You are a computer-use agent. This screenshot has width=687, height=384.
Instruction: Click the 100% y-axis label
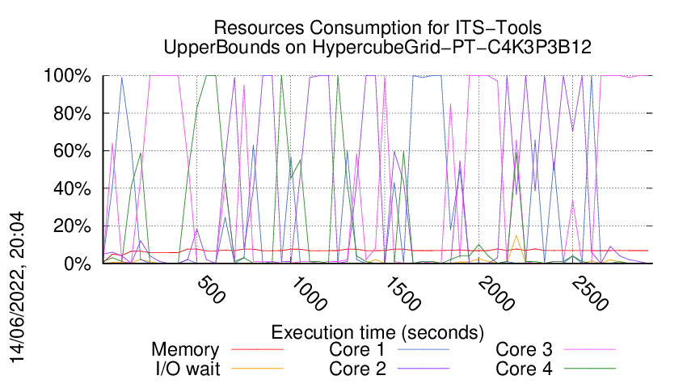[x=67, y=76]
